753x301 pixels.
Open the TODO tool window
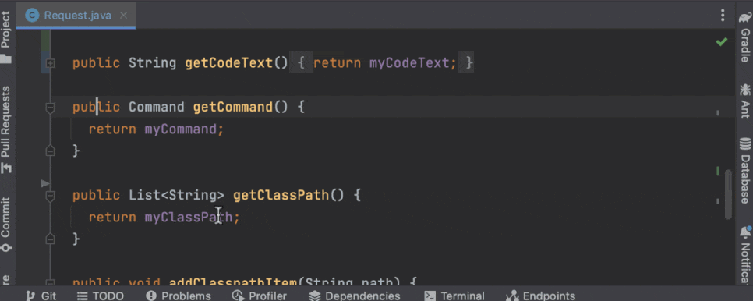click(101, 296)
